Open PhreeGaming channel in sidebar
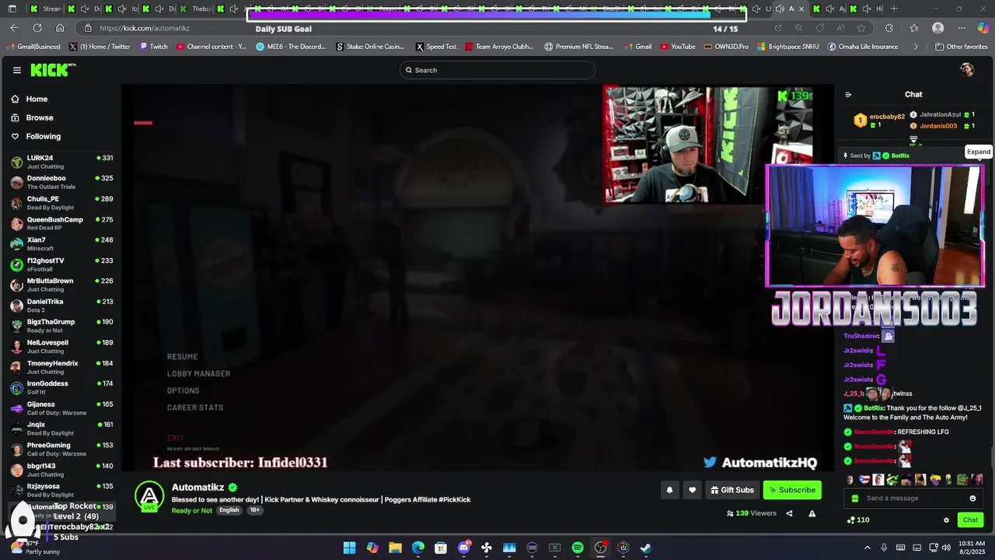The height and width of the screenshot is (560, 995). pos(61,449)
